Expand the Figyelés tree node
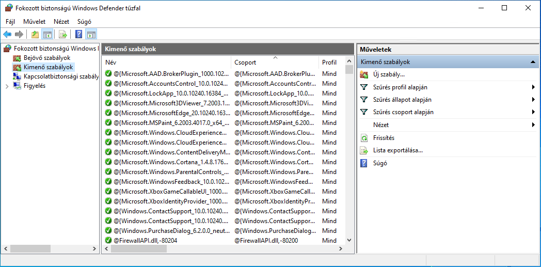Image resolution: width=541 pixels, height=267 pixels. pos(7,86)
